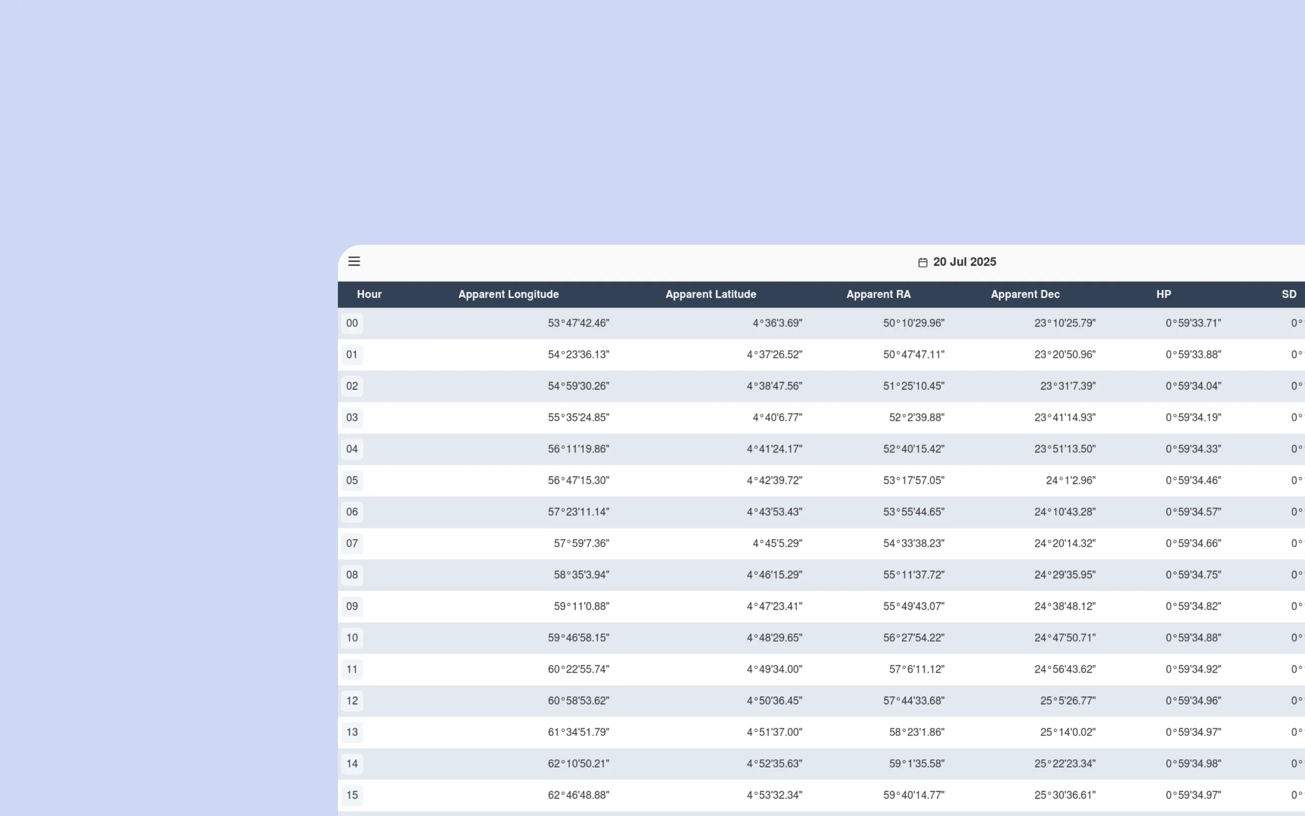Click latitude value 4°49'34.00"
The width and height of the screenshot is (1305, 816).
coord(774,669)
